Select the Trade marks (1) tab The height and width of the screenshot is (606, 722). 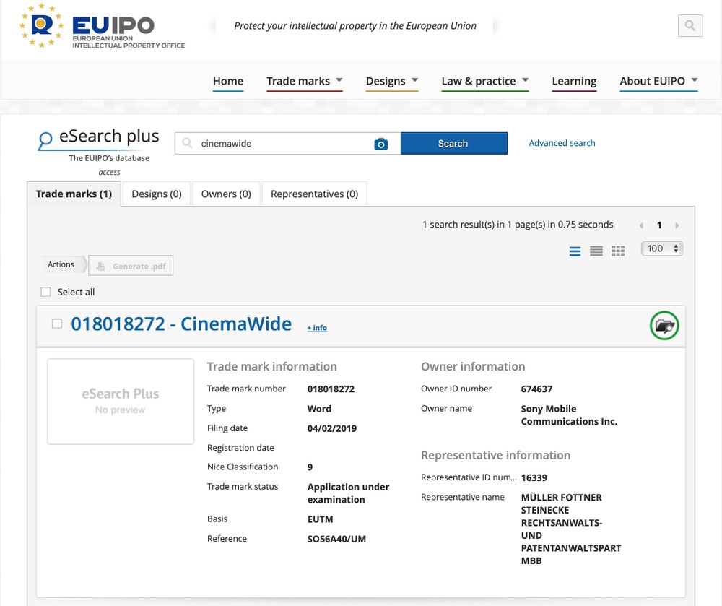pyautogui.click(x=74, y=194)
